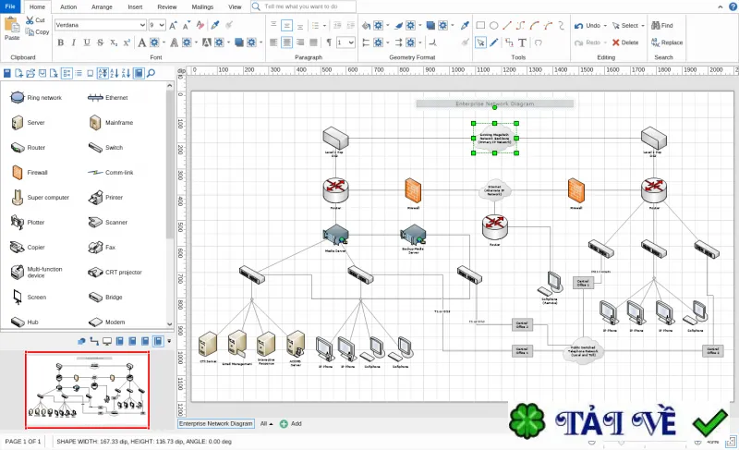The image size is (739, 450).
Task: Toggle Italic formatting
Action: [x=74, y=43]
